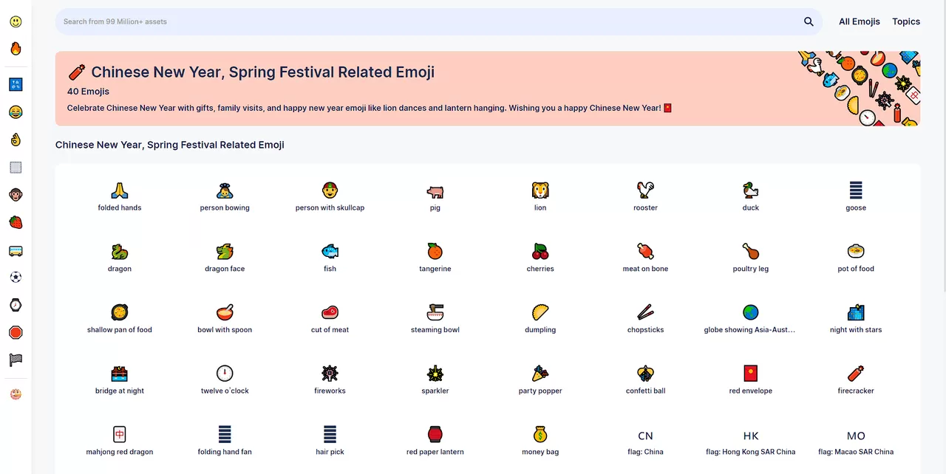Click the OK hand gesture category icon
Image resolution: width=946 pixels, height=474 pixels.
pyautogui.click(x=16, y=139)
